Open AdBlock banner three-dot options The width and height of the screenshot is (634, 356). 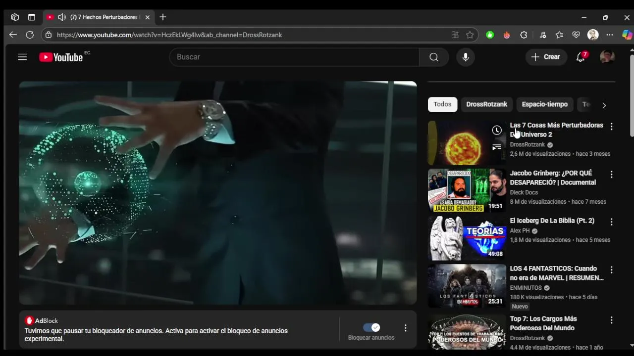(405, 328)
